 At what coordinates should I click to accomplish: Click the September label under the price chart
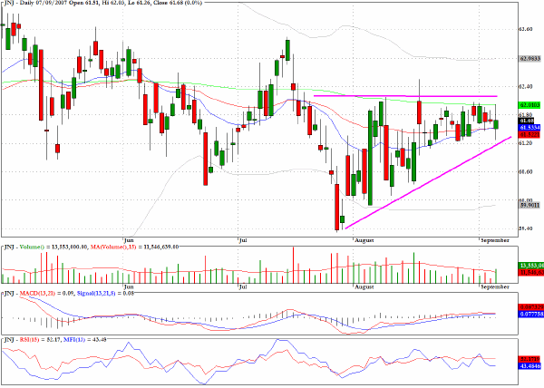click(495, 240)
